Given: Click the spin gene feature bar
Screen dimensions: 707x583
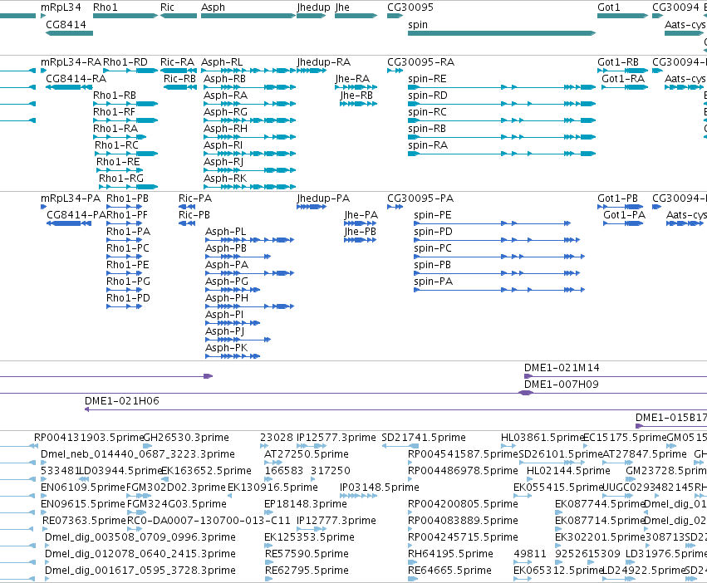Looking at the screenshot, I should (502, 33).
